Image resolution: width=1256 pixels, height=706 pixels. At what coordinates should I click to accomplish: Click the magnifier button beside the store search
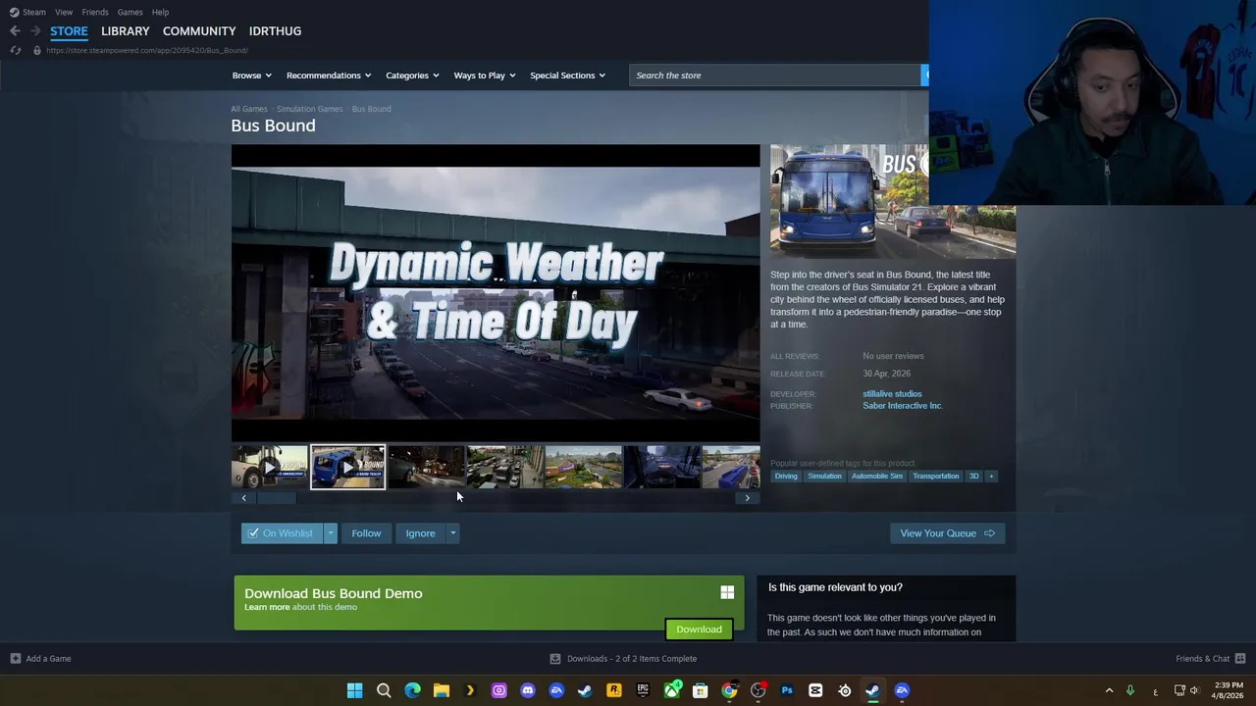point(924,76)
